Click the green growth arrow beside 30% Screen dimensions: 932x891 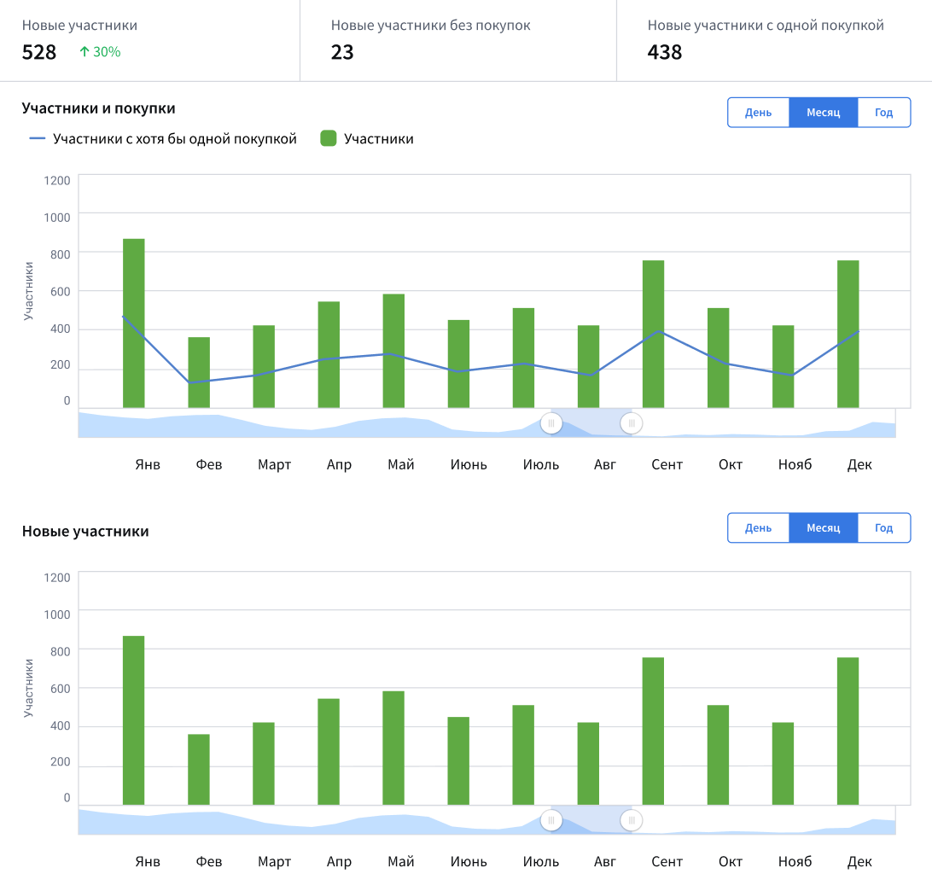(84, 52)
